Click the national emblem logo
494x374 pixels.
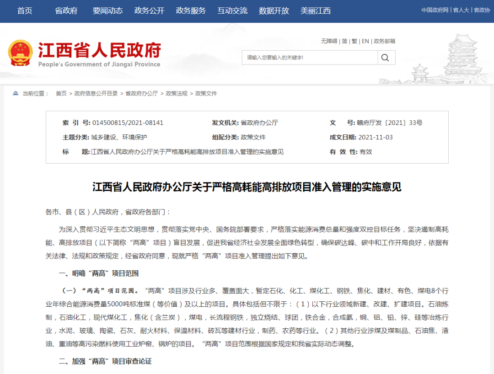21,53
